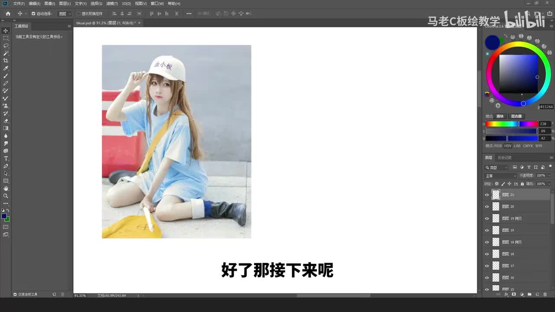Image resolution: width=555 pixels, height=312 pixels.
Task: Hide layer 图层 20 via eye icon
Action: pyautogui.click(x=487, y=207)
